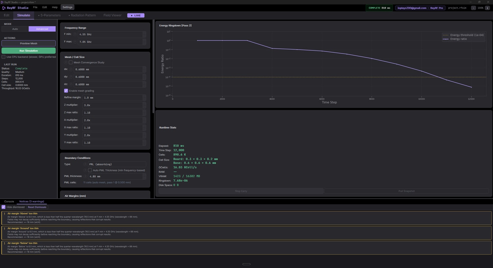Viewport: 493px width, 268px height.
Task: Open the Field Viewer tab
Action: point(112,15)
